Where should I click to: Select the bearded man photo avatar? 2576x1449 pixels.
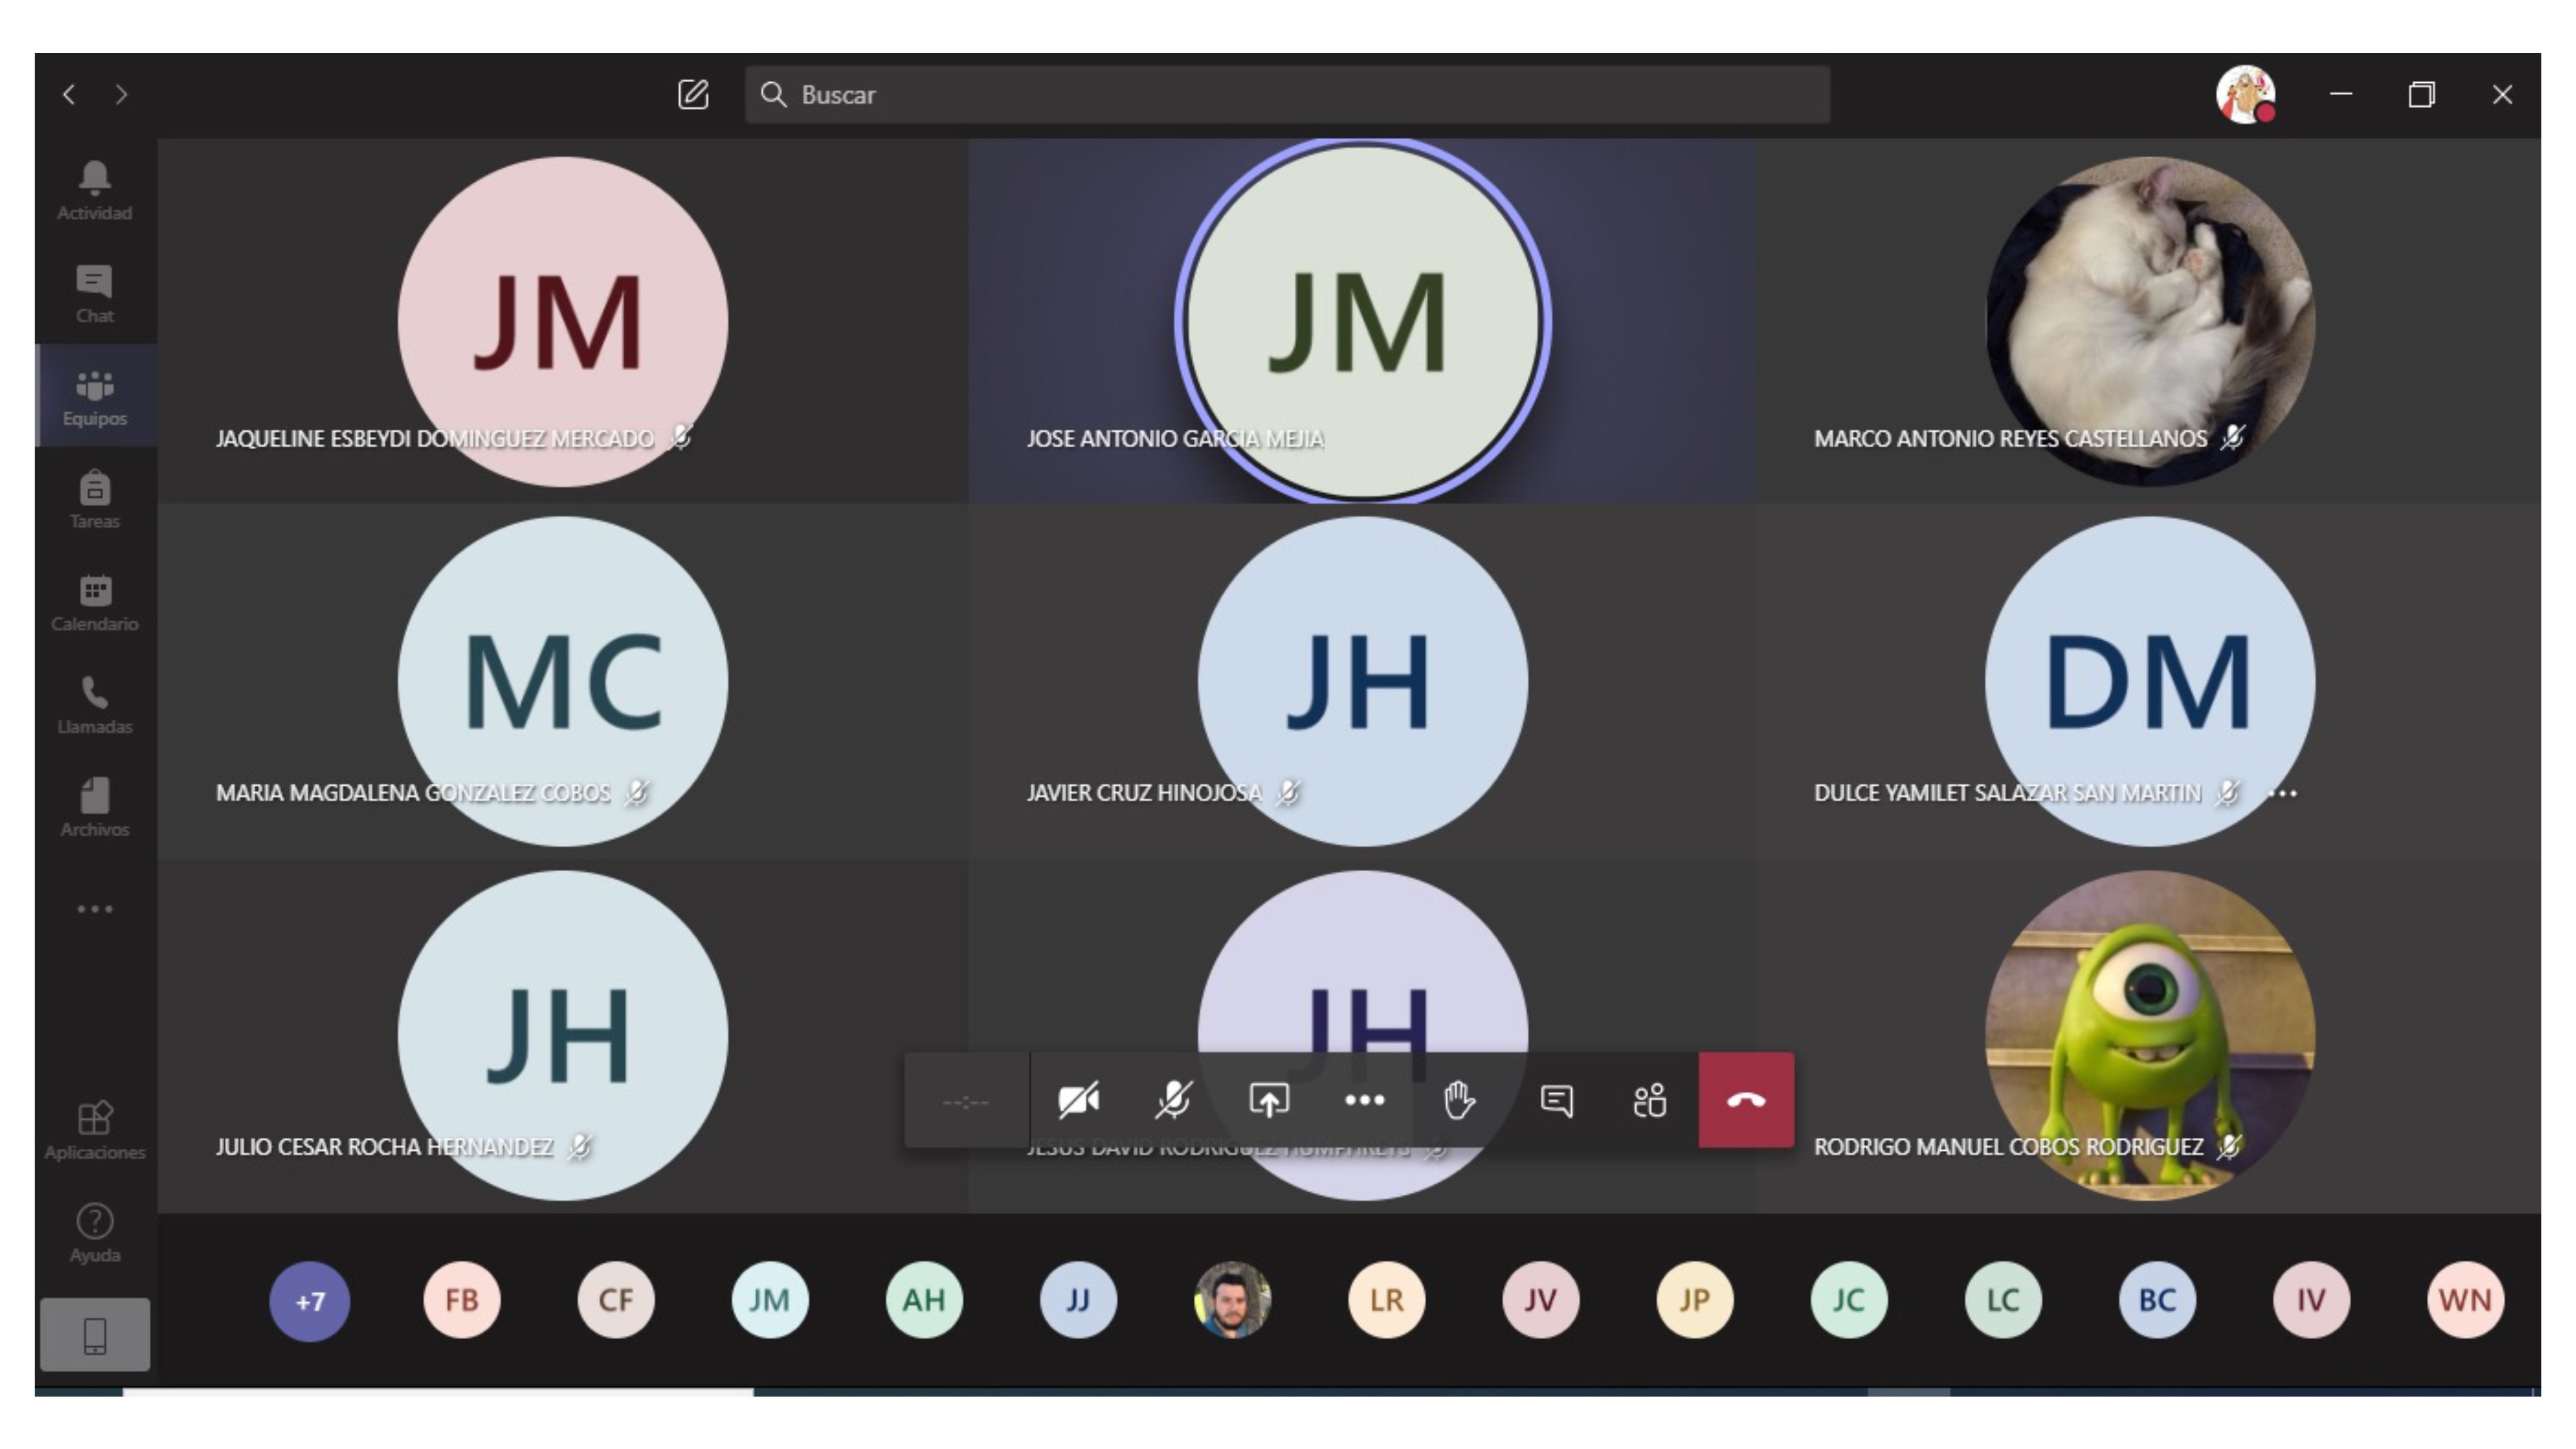click(x=1232, y=1301)
